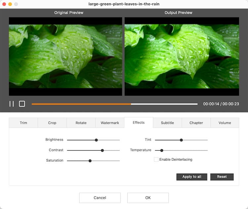Reset the effects settings

point(222,177)
